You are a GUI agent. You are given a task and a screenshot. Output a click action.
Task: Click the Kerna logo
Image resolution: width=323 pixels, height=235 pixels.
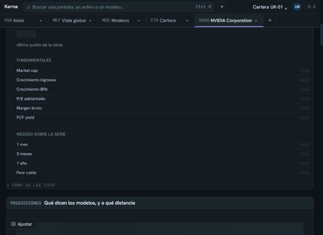click(11, 7)
